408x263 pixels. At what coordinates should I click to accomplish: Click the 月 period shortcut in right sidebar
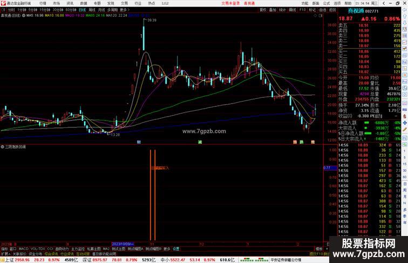pyautogui.click(x=405, y=197)
